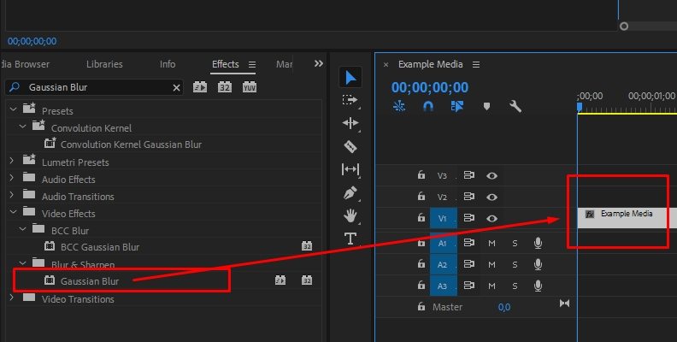Click the Master volume value 0,0
The image size is (677, 342).
(x=504, y=307)
